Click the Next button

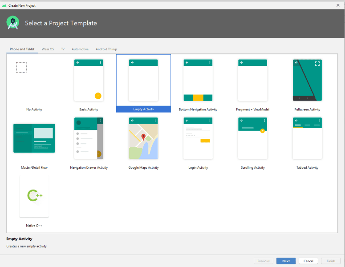pyautogui.click(x=286, y=261)
